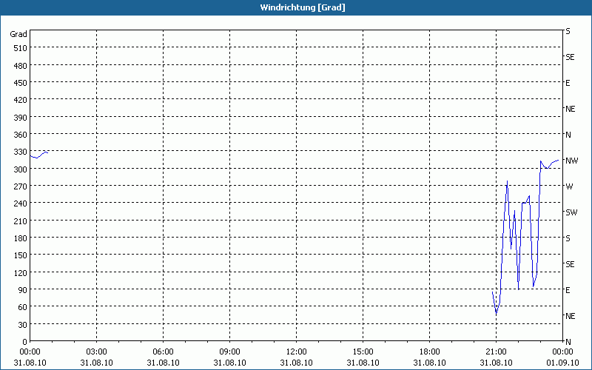Click the date label "01.09.10"
592x370 pixels.
[x=562, y=363]
